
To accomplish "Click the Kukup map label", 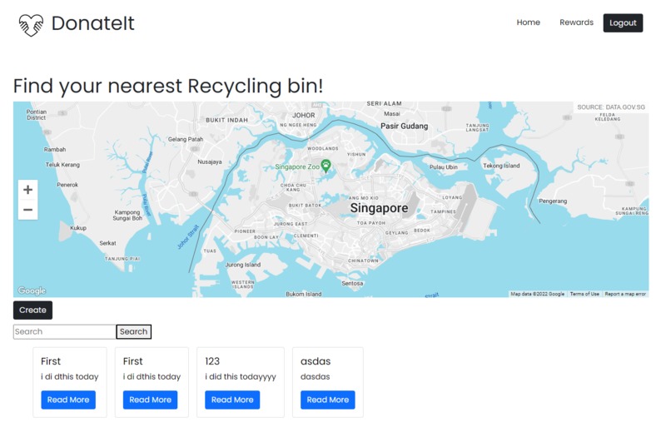I will tap(78, 228).
